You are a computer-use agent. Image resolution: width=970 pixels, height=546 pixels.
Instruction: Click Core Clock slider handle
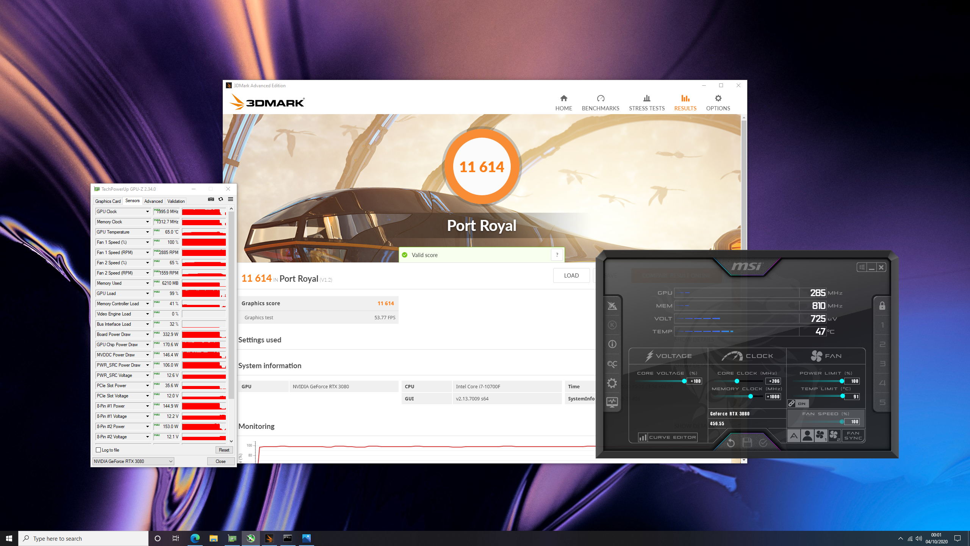[x=737, y=381]
